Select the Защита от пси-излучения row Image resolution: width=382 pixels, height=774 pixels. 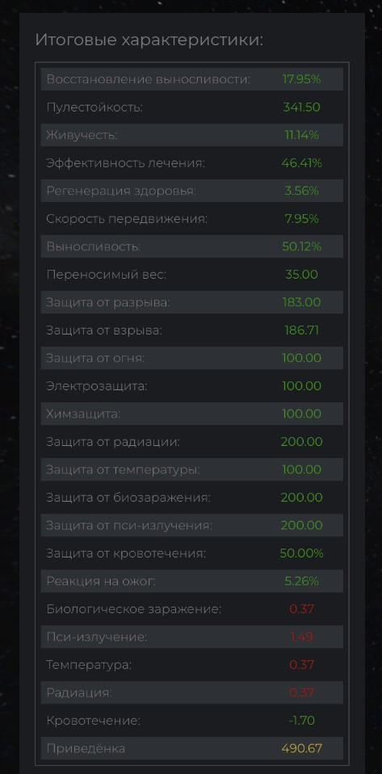coord(192,525)
